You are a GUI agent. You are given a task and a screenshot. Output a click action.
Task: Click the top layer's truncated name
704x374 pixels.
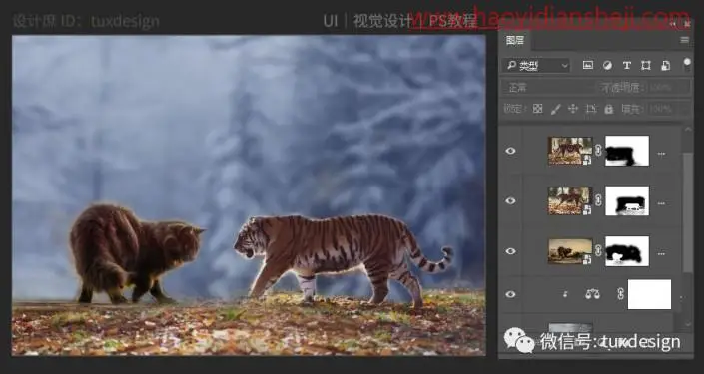click(x=661, y=153)
